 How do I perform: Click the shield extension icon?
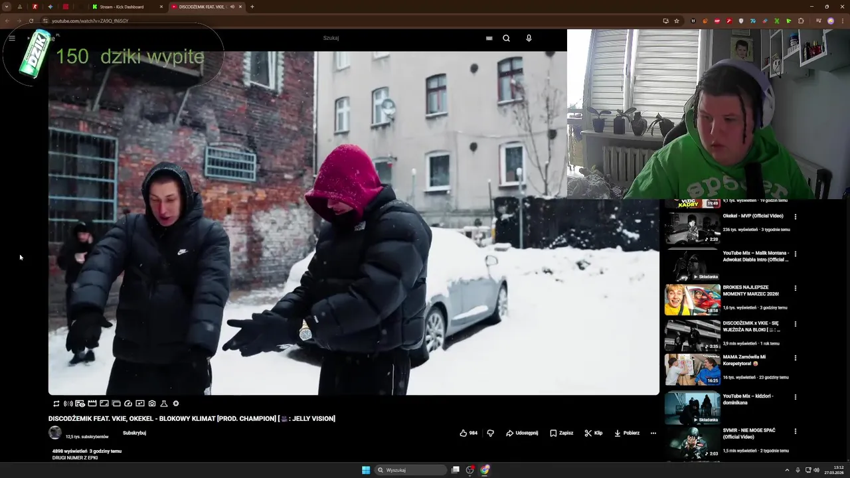pyautogui.click(x=741, y=21)
